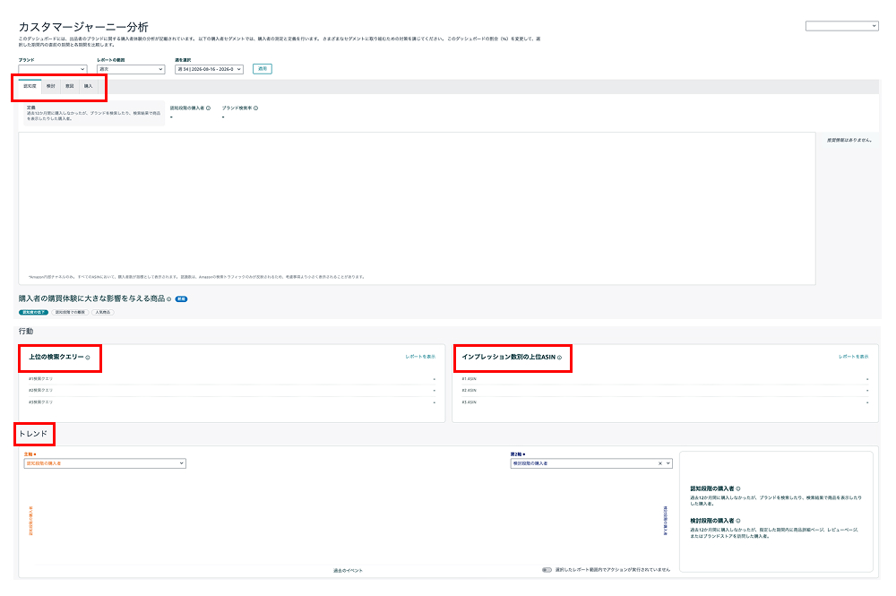Click info icon beside 認知段階の購入者 in trend legend
Screen dimensions: 896x596
[x=738, y=488]
